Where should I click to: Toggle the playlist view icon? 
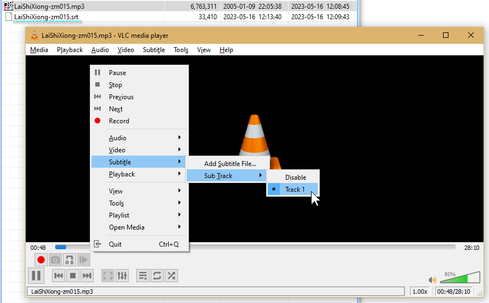[143, 276]
